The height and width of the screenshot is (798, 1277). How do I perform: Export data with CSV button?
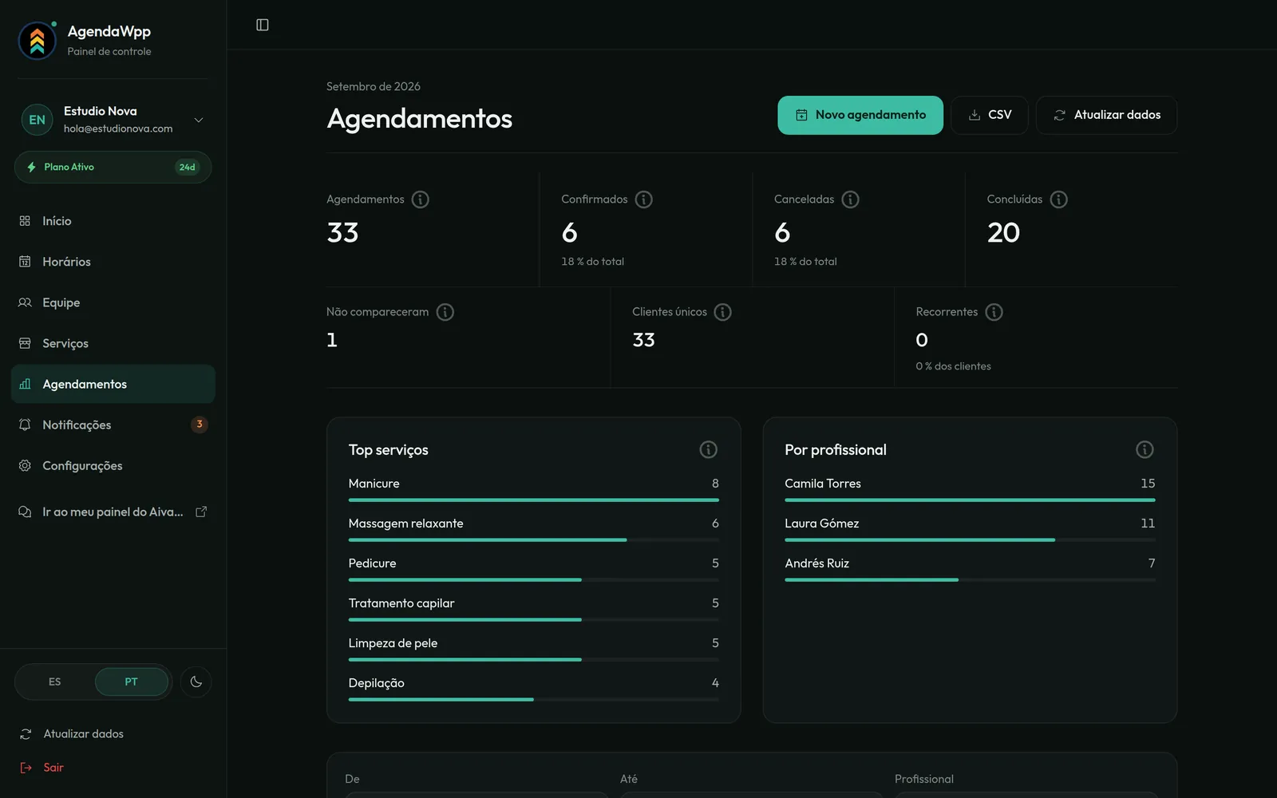click(x=990, y=115)
